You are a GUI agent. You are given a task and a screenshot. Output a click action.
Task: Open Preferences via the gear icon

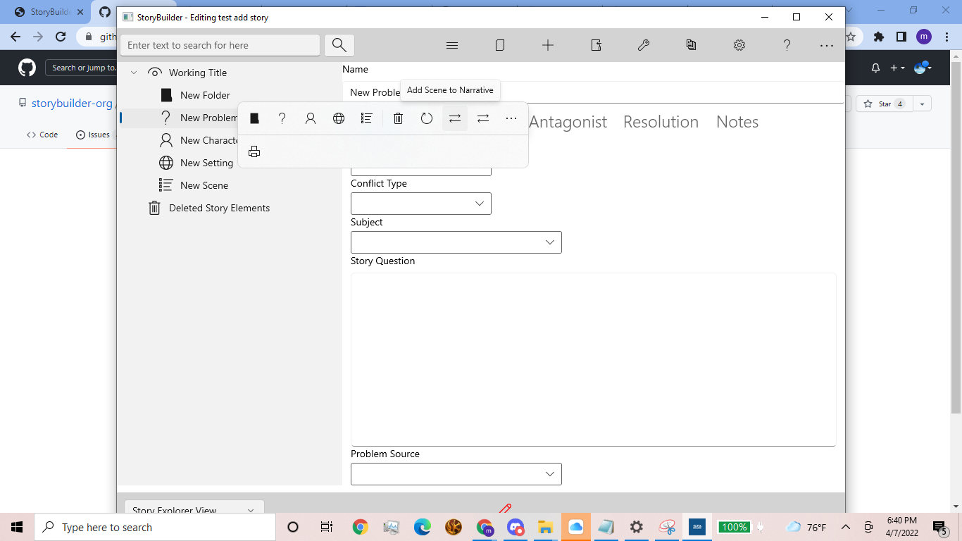pos(739,45)
